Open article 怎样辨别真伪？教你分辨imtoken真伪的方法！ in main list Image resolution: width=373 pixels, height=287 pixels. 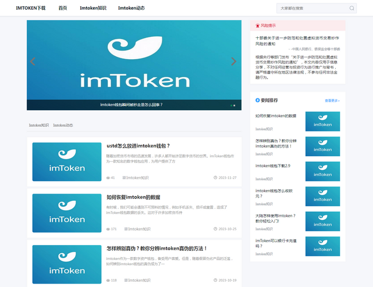157,249
